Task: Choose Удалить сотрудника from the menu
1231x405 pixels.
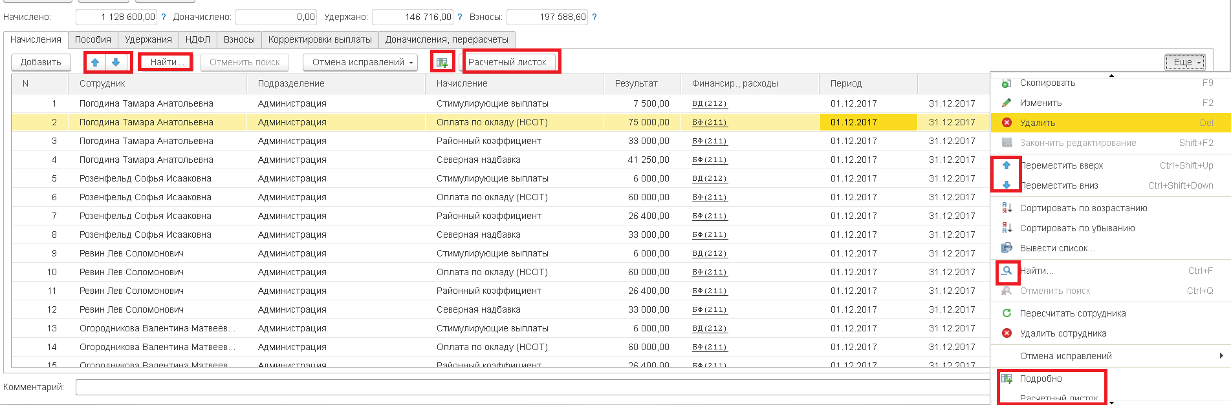Action: click(1111, 333)
